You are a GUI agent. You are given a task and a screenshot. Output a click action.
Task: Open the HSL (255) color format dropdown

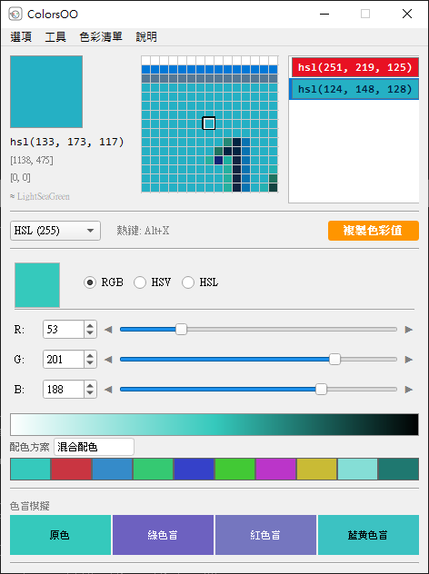click(x=55, y=231)
